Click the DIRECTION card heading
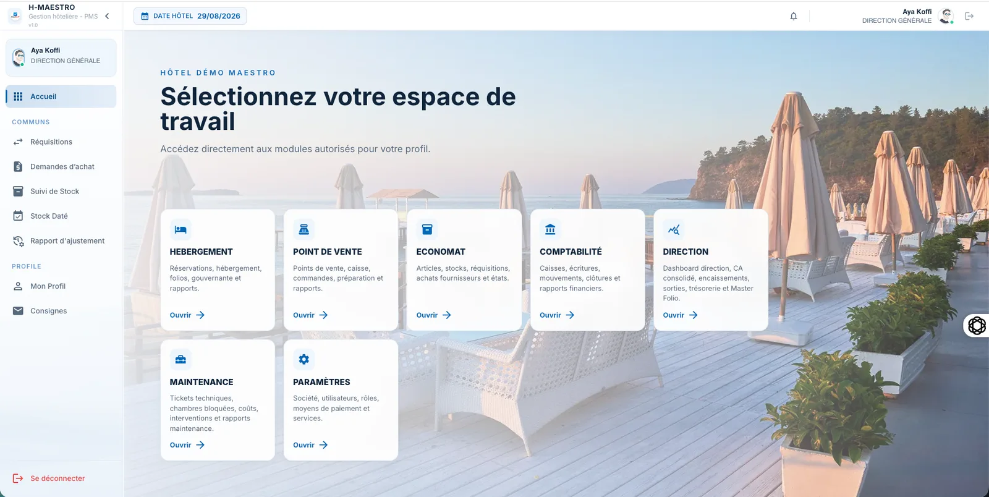This screenshot has height=497, width=989. point(686,252)
